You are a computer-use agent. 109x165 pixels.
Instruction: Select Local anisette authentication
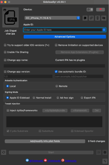tap(7, 86)
